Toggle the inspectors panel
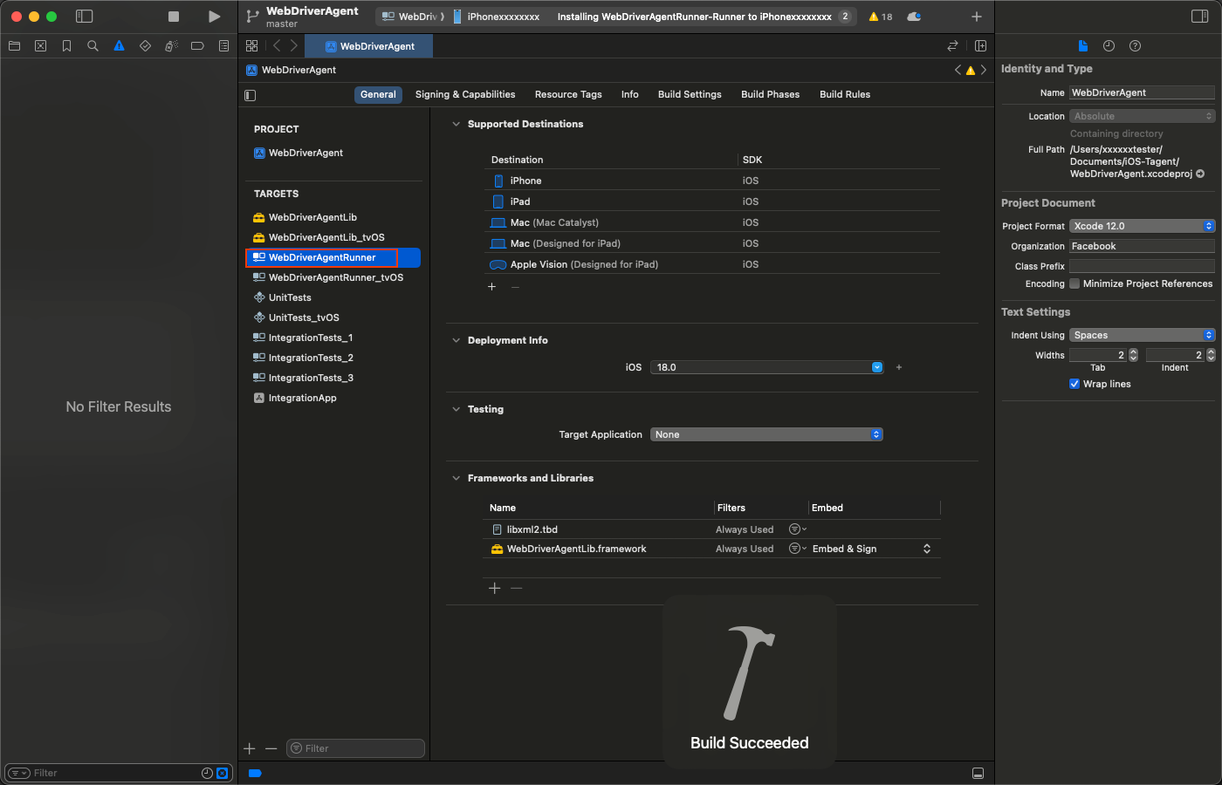Image resolution: width=1222 pixels, height=785 pixels. (1199, 17)
